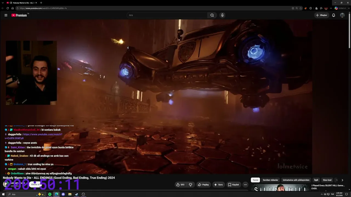This screenshot has width=351, height=197.
Task: Click the Soru ask button
Action: point(219,185)
